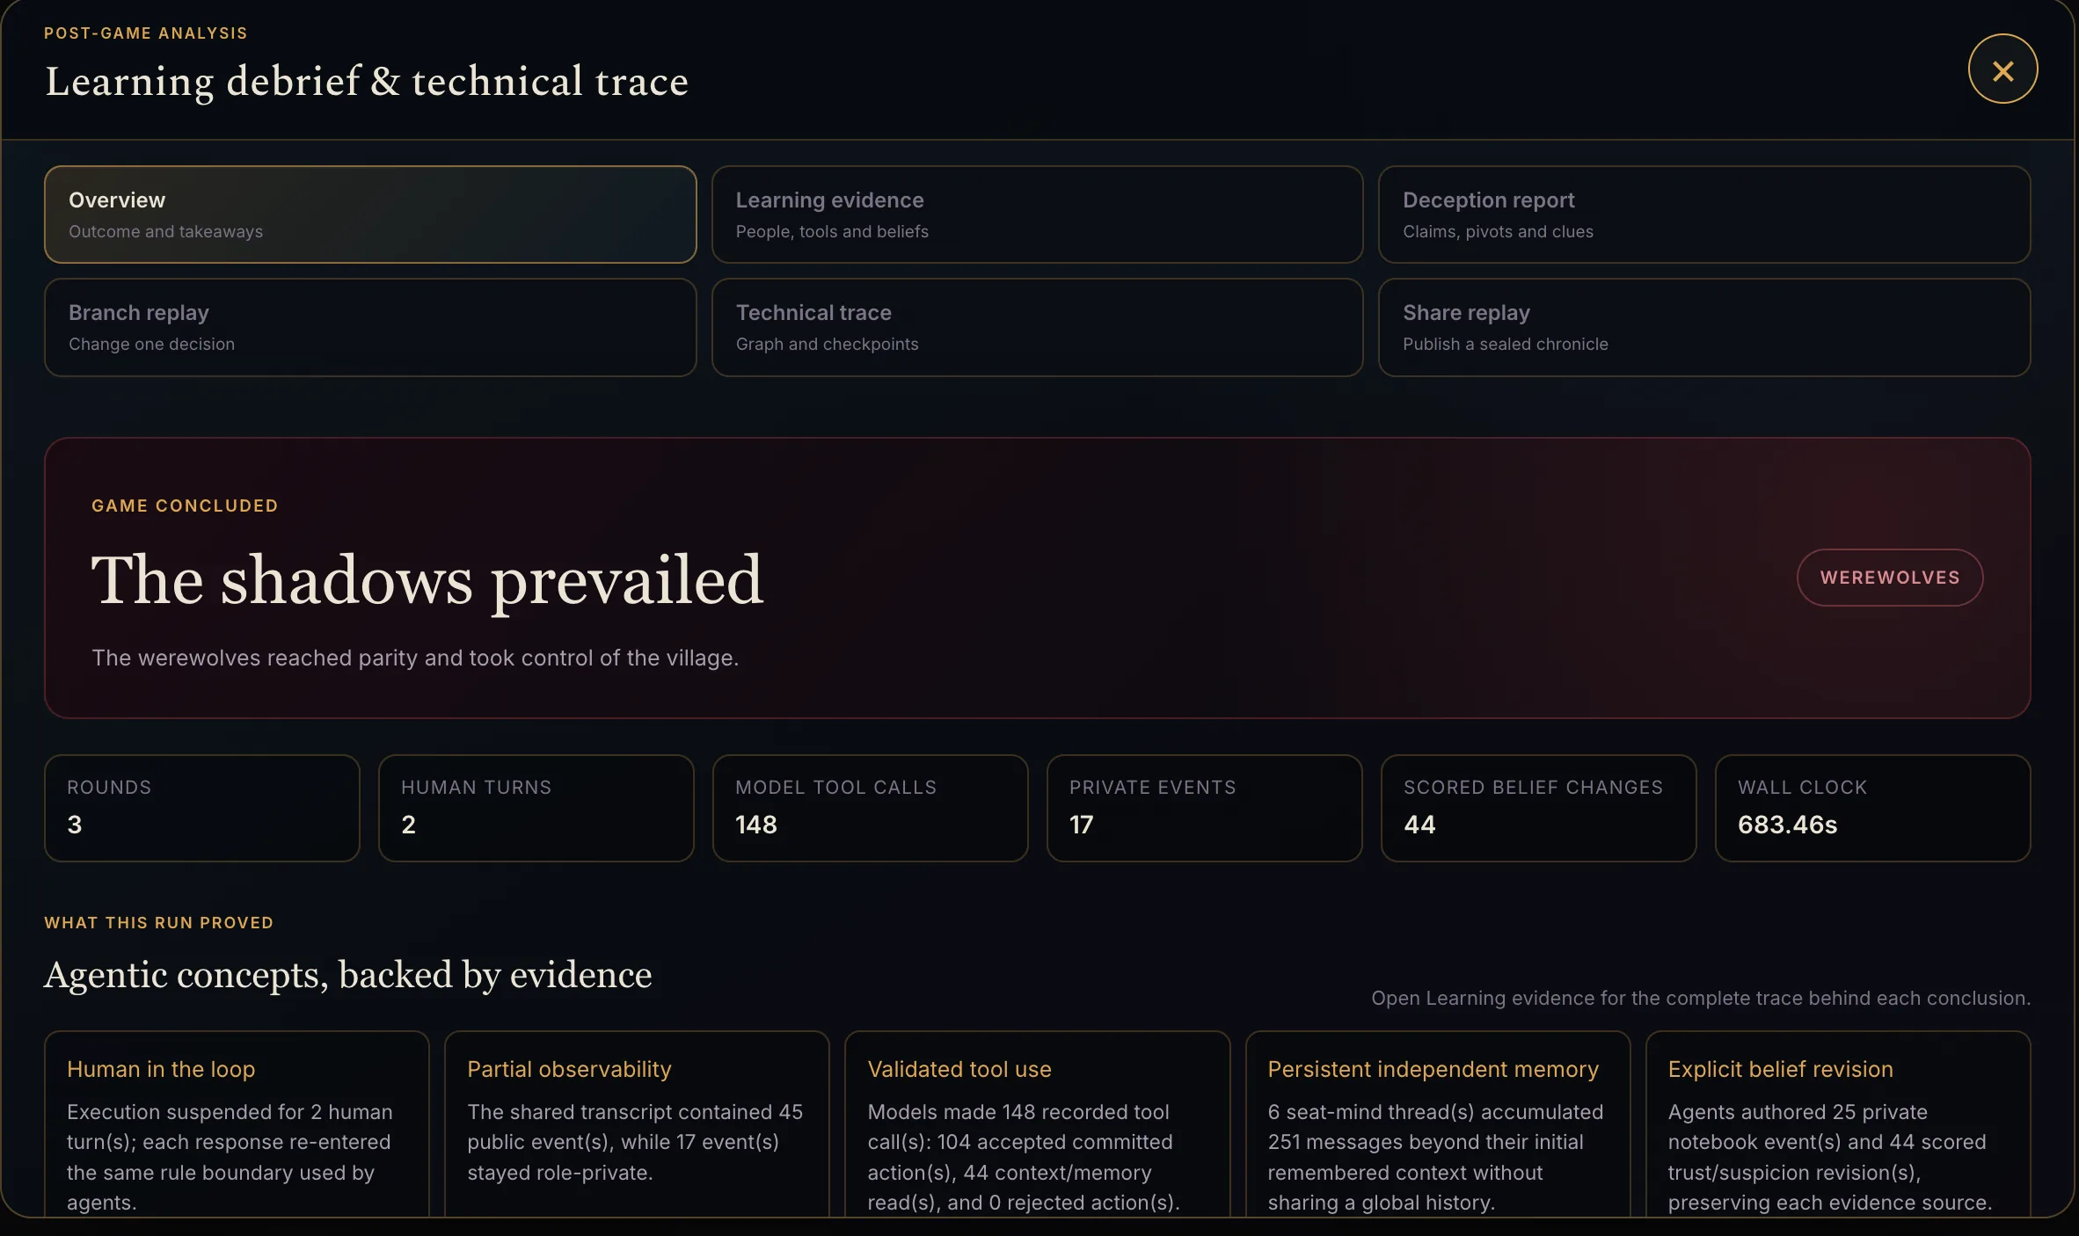
Task: Select the Overview tab
Action: coord(370,214)
